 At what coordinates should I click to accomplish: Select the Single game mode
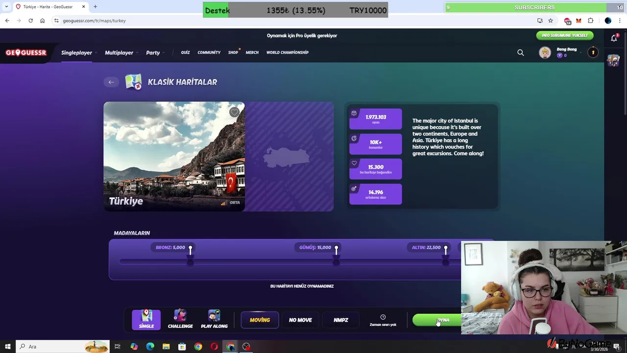tap(146, 320)
